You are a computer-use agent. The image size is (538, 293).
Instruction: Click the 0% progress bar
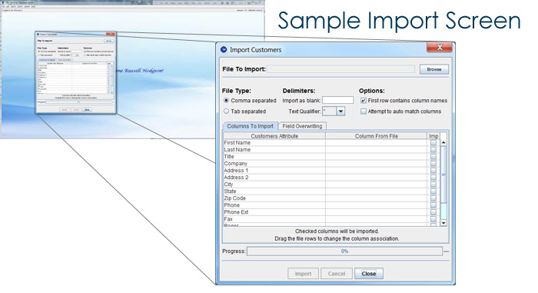point(344,251)
